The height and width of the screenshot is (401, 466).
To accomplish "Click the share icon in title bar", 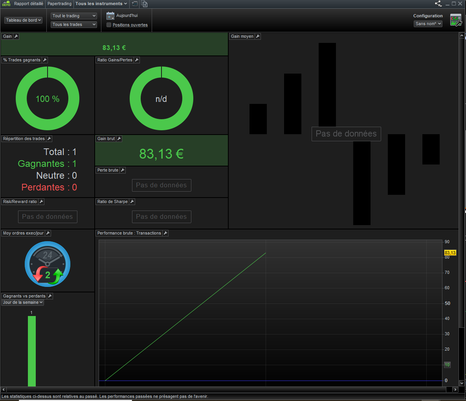I will pos(438,4).
